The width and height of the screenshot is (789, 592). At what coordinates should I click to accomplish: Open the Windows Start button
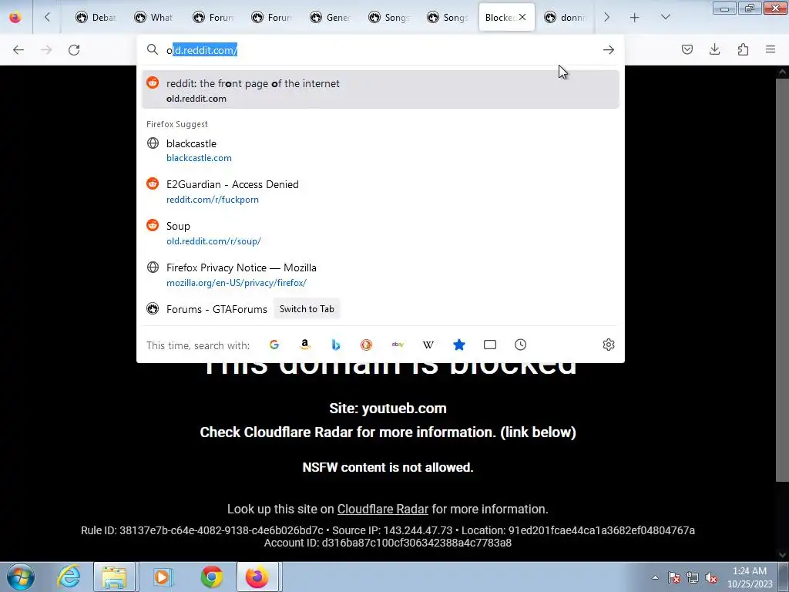click(x=20, y=577)
